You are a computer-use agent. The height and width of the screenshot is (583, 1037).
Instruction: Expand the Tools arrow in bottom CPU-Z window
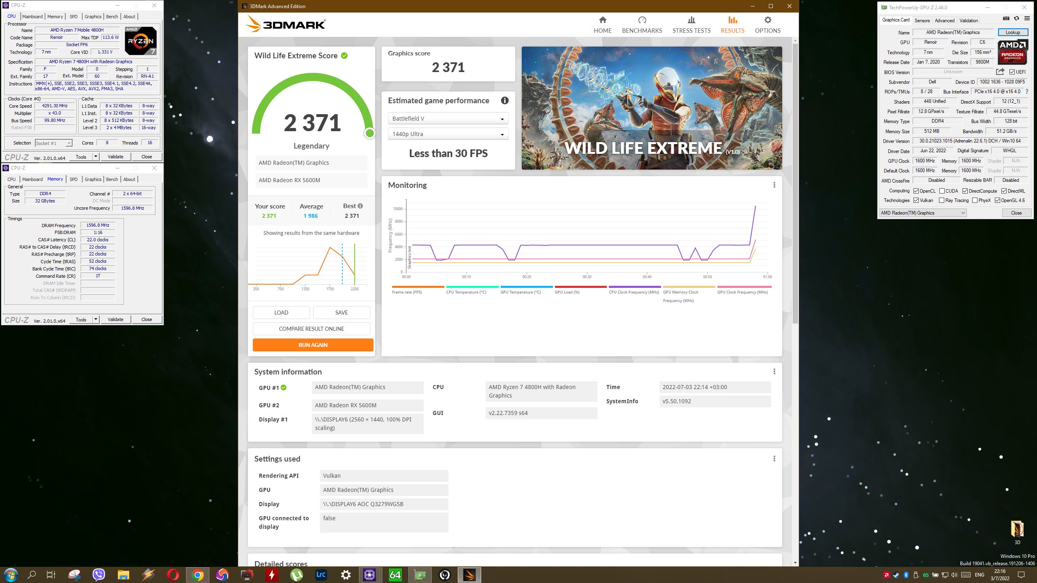tap(96, 319)
